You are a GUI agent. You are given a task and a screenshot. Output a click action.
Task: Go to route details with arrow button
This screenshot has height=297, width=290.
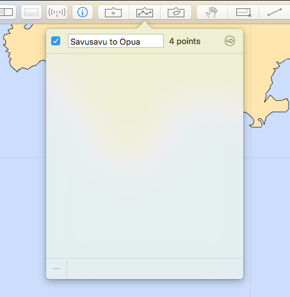[230, 41]
